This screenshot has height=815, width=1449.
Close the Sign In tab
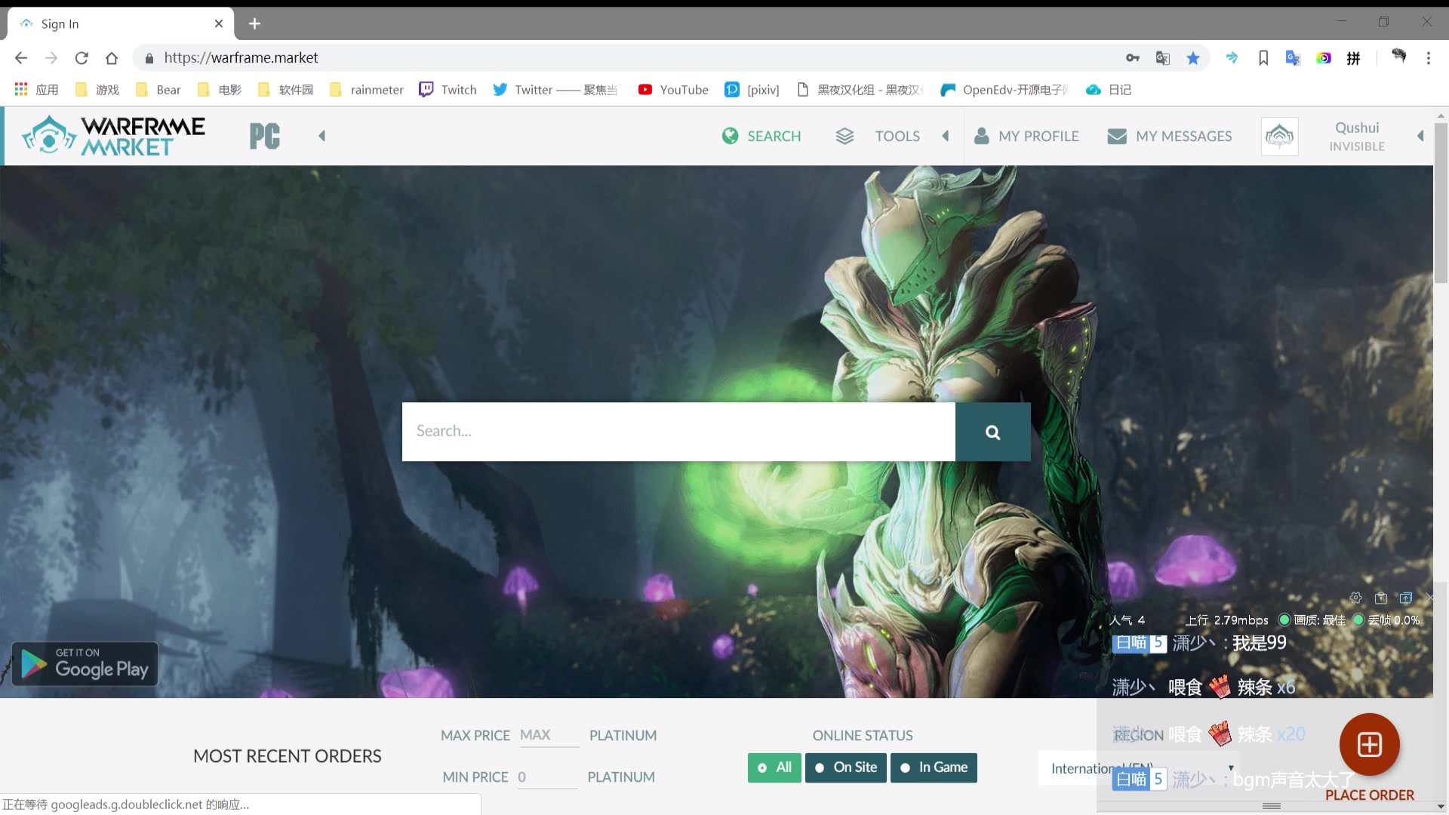pyautogui.click(x=219, y=24)
